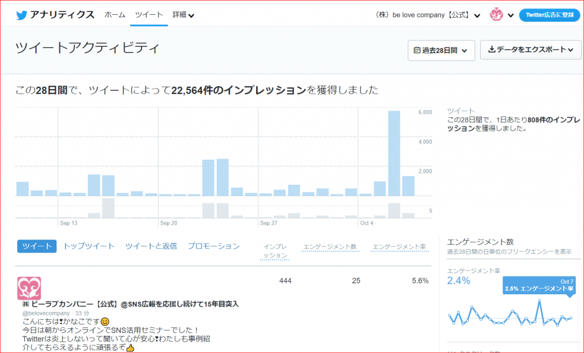
Task: Click the Oct 7 engagement rate tooltip
Action: pos(539,285)
